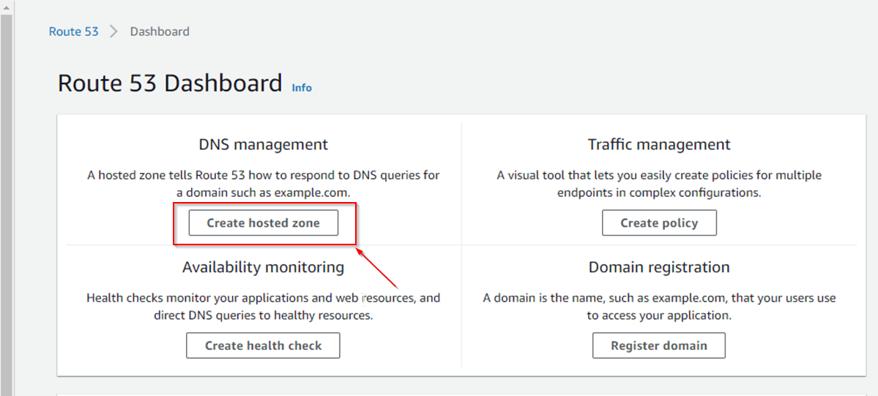
Task: Click the Route 53 Dashboard heading
Action: (x=170, y=83)
